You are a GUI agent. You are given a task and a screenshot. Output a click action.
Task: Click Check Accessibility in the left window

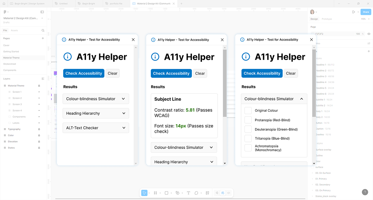84,73
